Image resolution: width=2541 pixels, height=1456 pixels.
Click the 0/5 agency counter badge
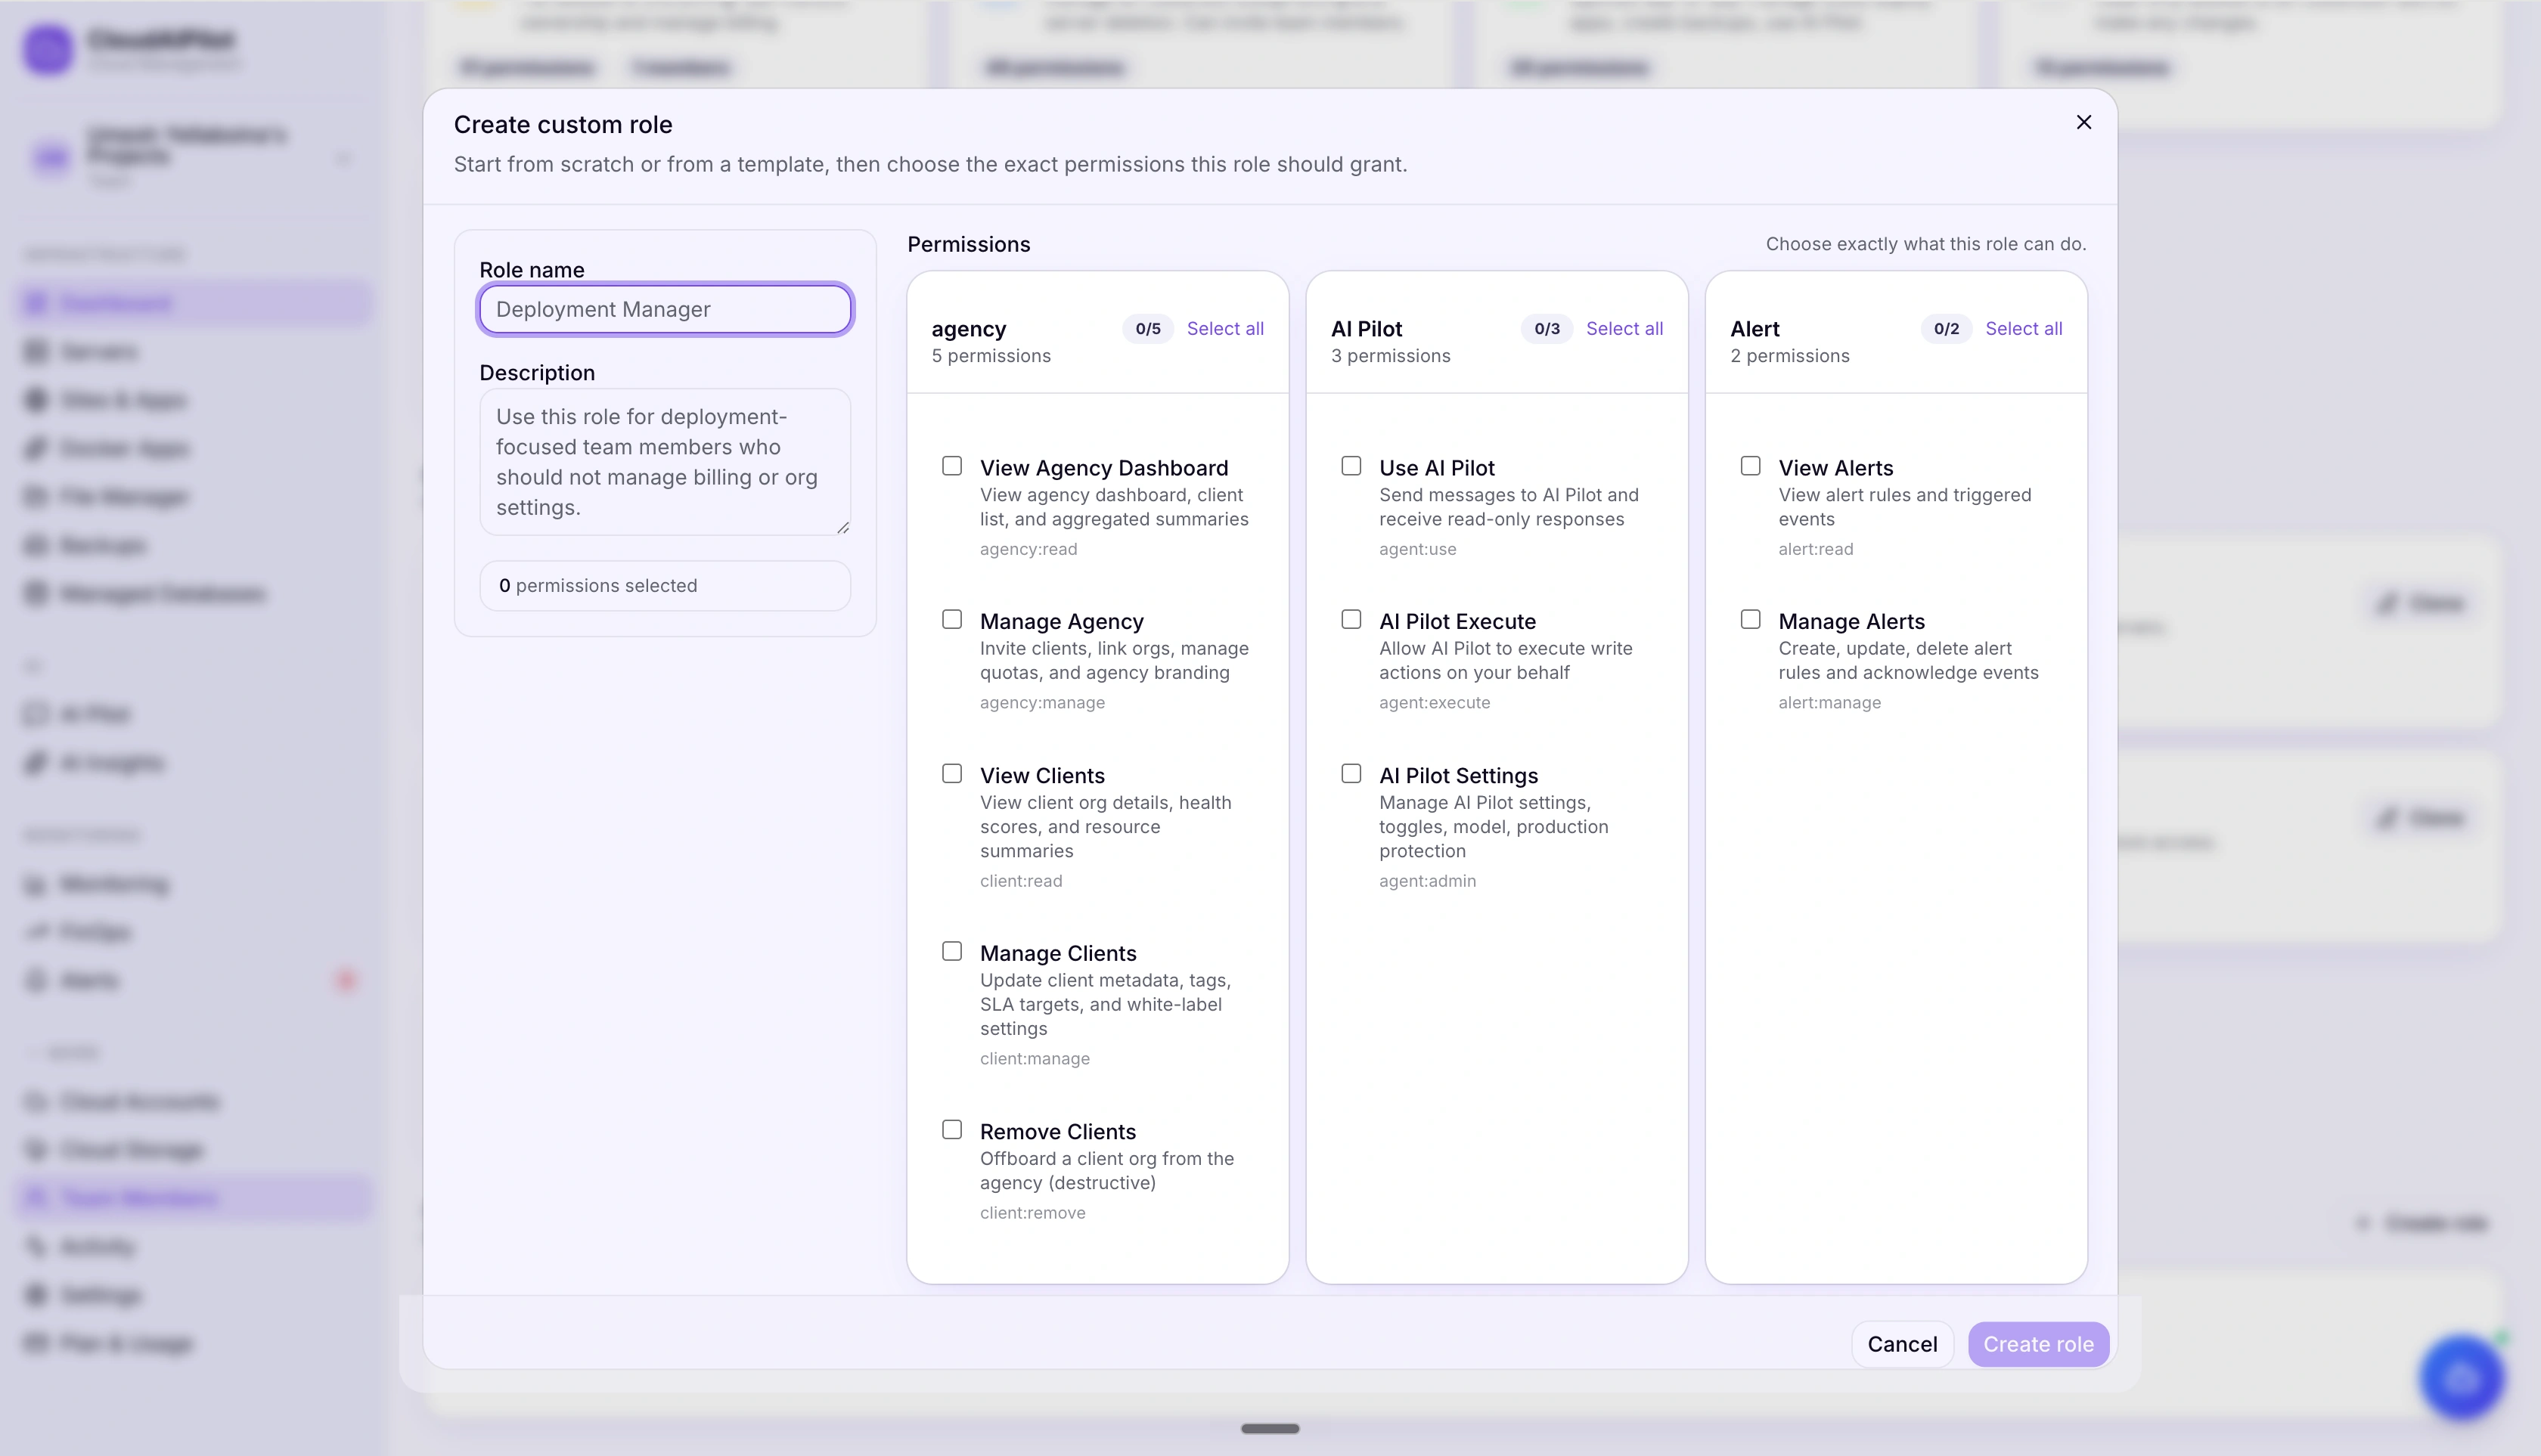pyautogui.click(x=1149, y=329)
